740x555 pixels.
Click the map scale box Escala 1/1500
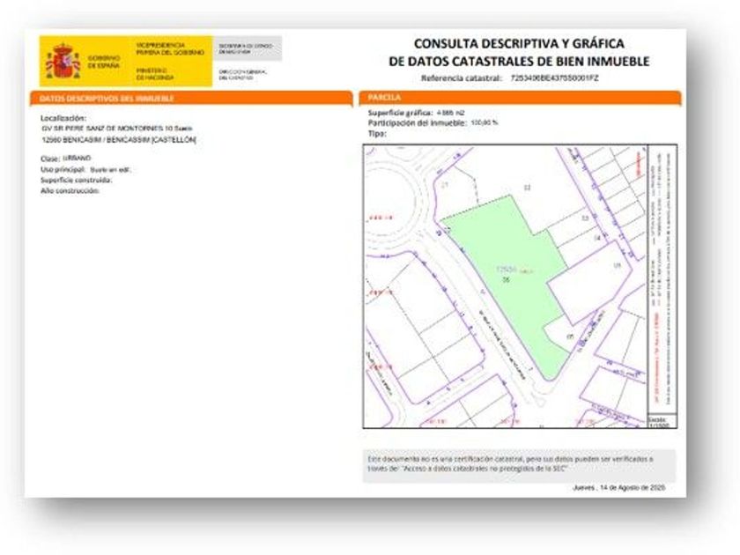(x=662, y=420)
